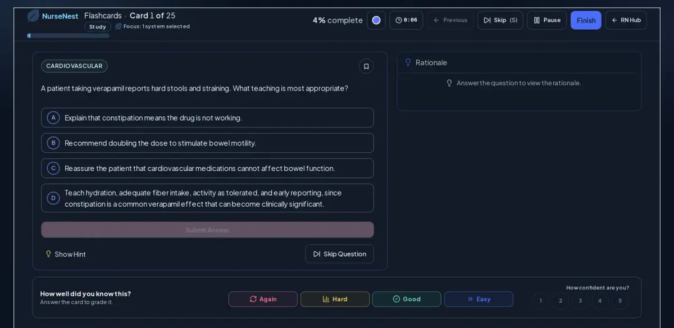
Task: Click the timer showing 0:06
Action: point(406,20)
